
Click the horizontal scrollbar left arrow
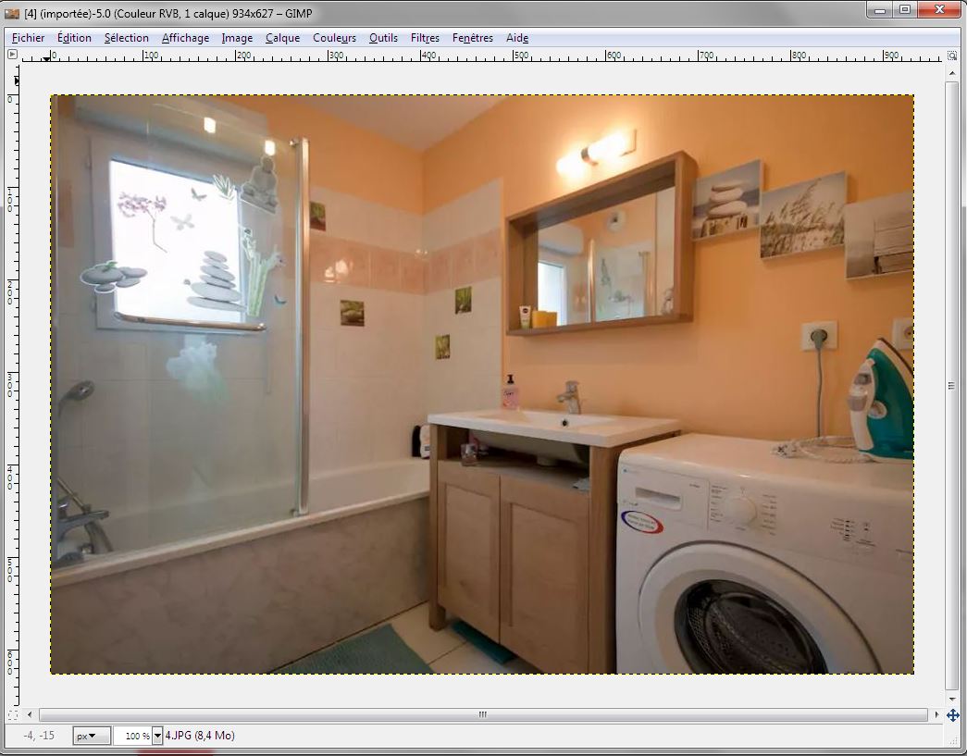click(30, 715)
